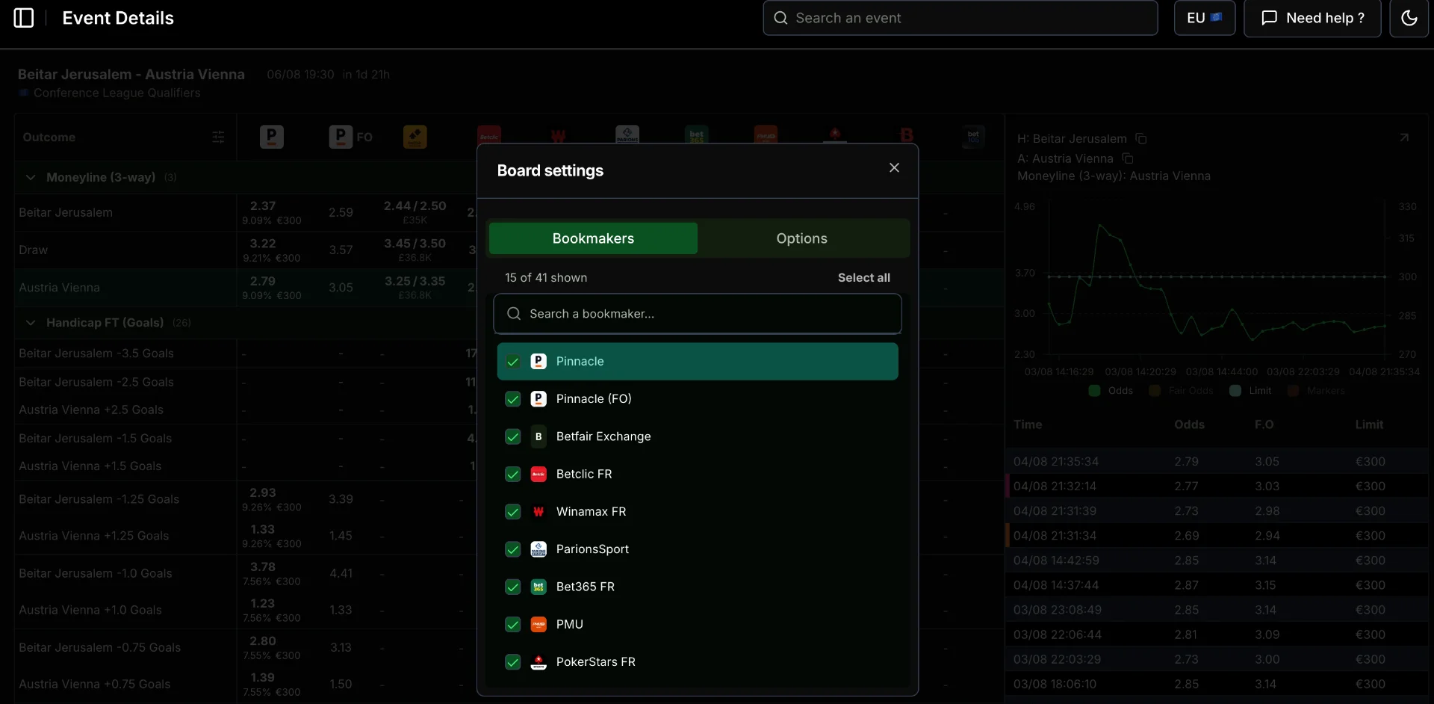Screen dimensions: 1434x704
Task: Close the Board settings dialog
Action: [x=894, y=168]
